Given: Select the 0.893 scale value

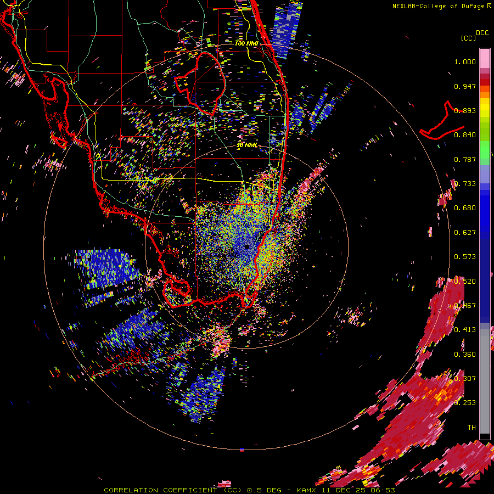Looking at the screenshot, I should 465,110.
